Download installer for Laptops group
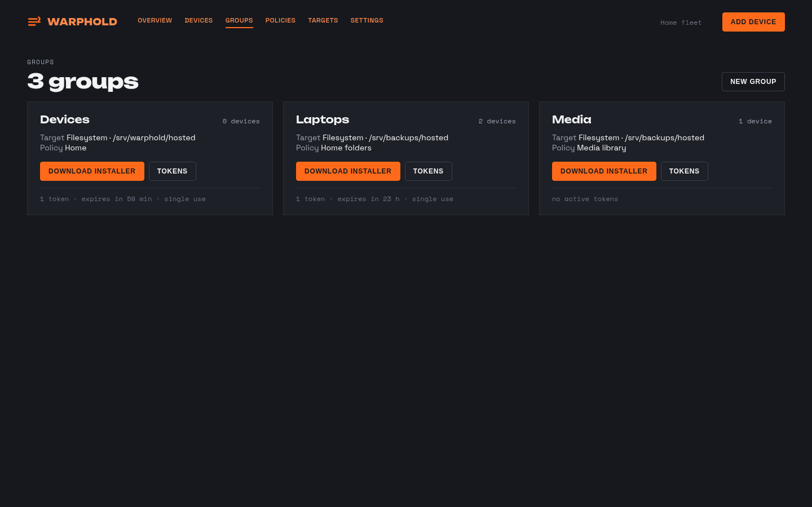Image resolution: width=812 pixels, height=507 pixels. click(x=348, y=171)
